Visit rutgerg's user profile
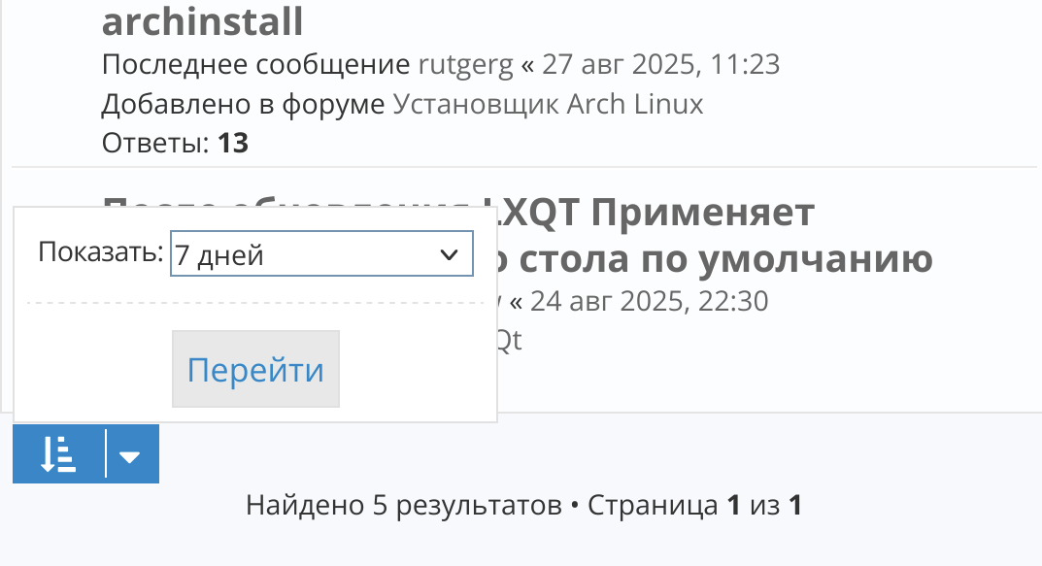 pos(464,65)
